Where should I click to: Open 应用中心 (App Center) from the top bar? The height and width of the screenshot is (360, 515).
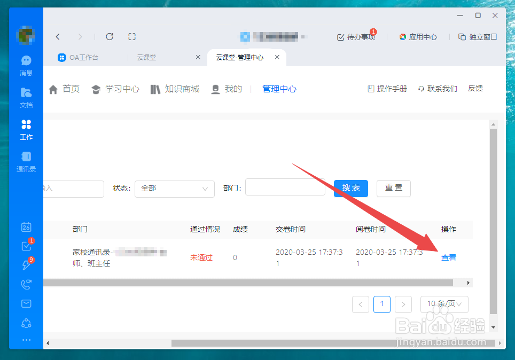tap(418, 37)
